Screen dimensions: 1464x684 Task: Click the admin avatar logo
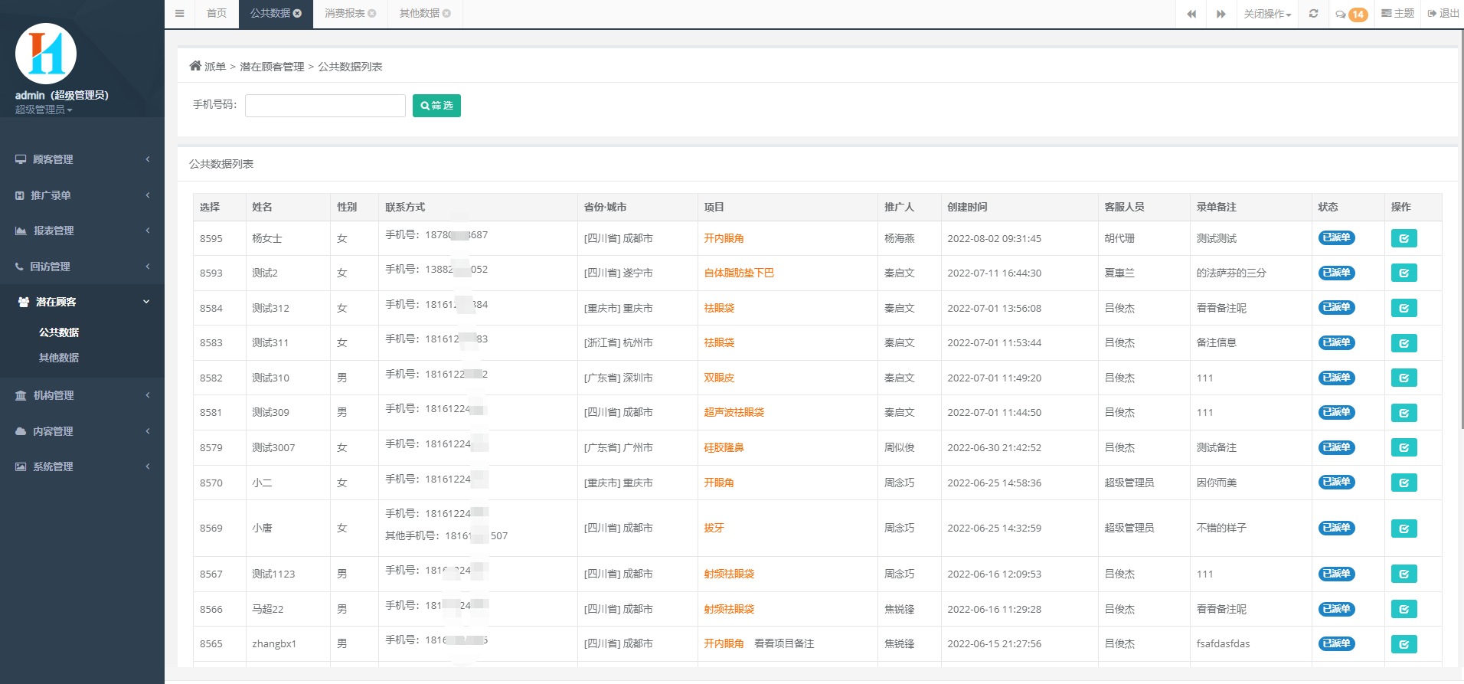click(x=46, y=54)
